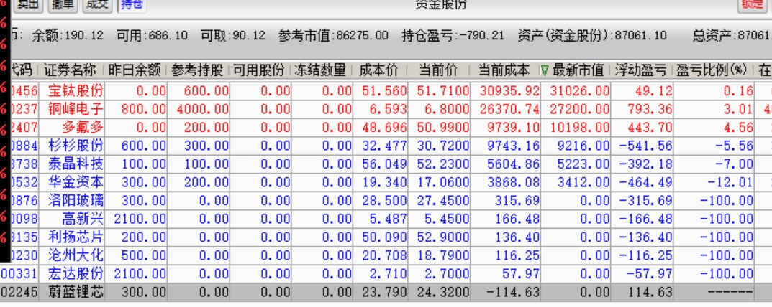This screenshot has width=772, height=307.
Task: Sort by 浮动盈亏 column header
Action: 640,70
